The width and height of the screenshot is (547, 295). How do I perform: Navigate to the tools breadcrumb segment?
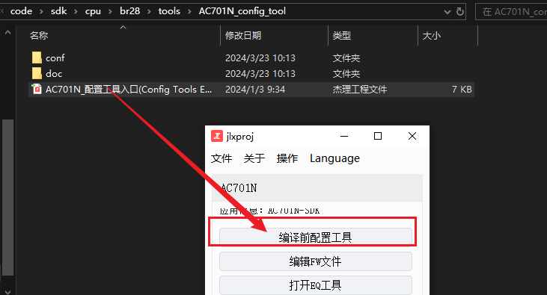[169, 11]
